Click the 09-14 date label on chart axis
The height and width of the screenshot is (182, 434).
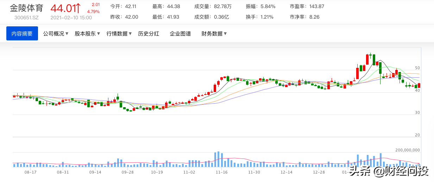pyautogui.click(x=95, y=172)
